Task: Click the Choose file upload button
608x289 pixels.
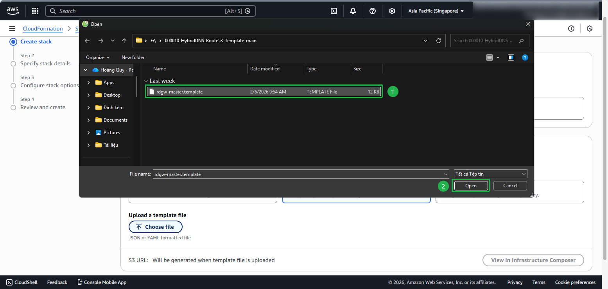Action: [155, 227]
